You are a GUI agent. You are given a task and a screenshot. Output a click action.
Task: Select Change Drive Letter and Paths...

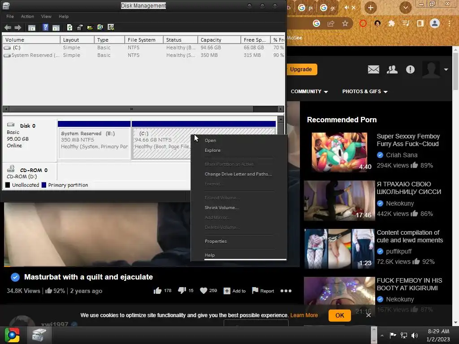click(x=238, y=174)
